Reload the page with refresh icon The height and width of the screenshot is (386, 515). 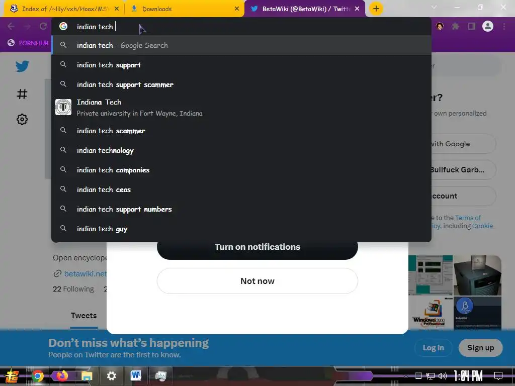(43, 26)
